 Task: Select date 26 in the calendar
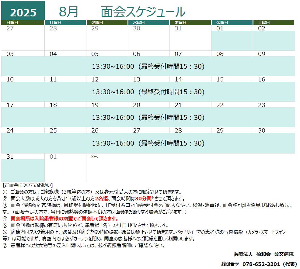coord(95,130)
